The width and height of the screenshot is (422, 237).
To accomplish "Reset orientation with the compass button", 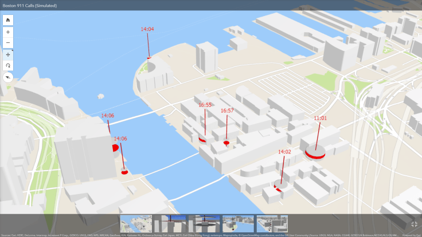I will 8,77.
